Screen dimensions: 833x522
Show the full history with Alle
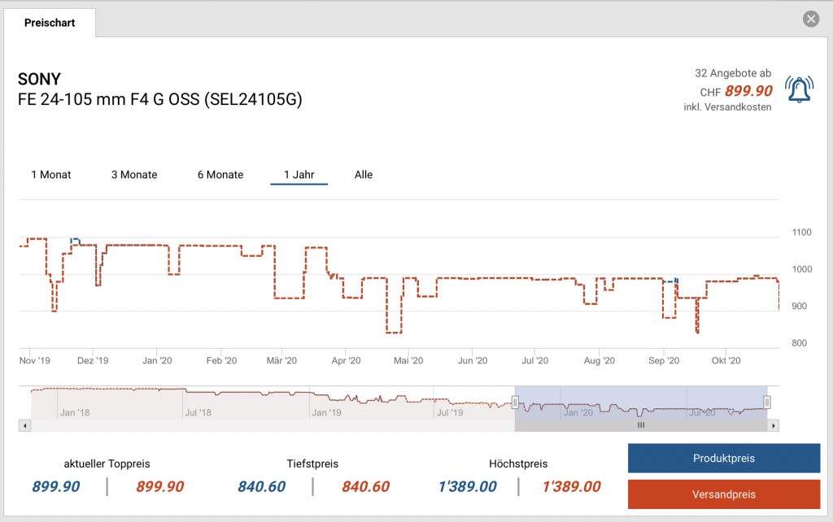(364, 175)
